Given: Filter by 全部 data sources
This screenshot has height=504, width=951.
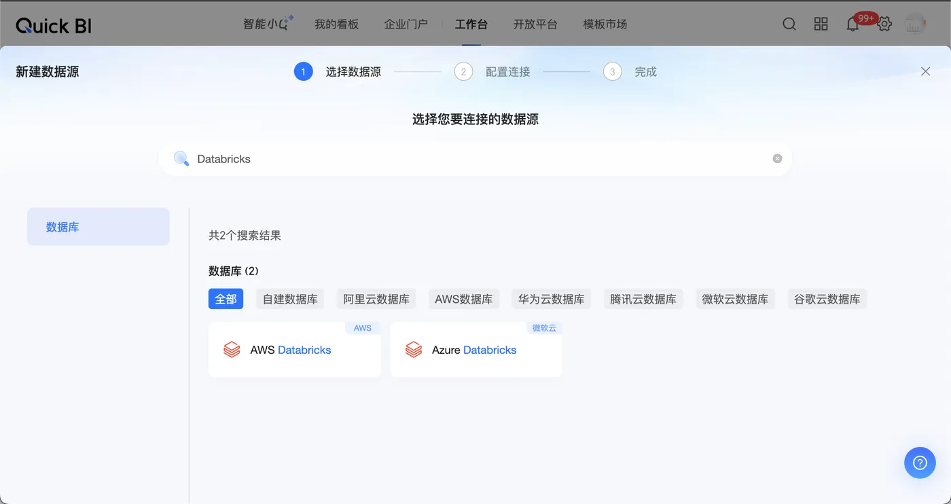Looking at the screenshot, I should click(x=226, y=299).
